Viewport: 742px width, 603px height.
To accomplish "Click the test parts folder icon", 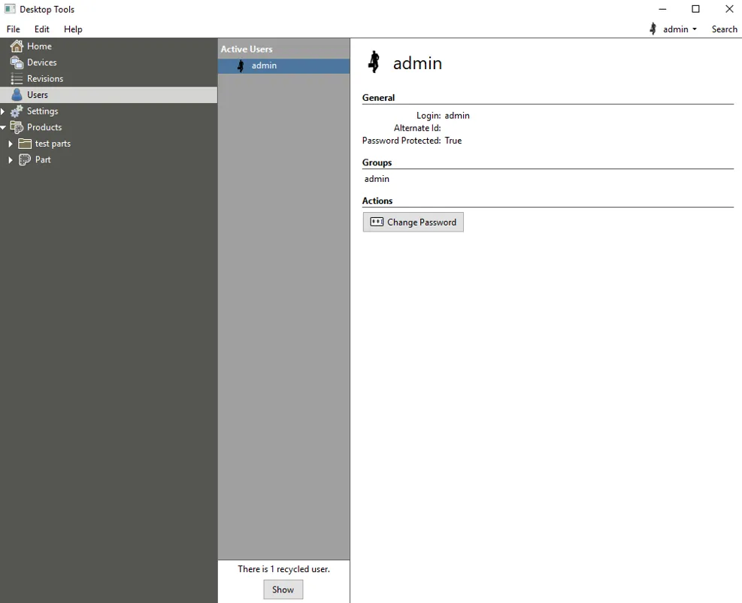I will [x=25, y=144].
